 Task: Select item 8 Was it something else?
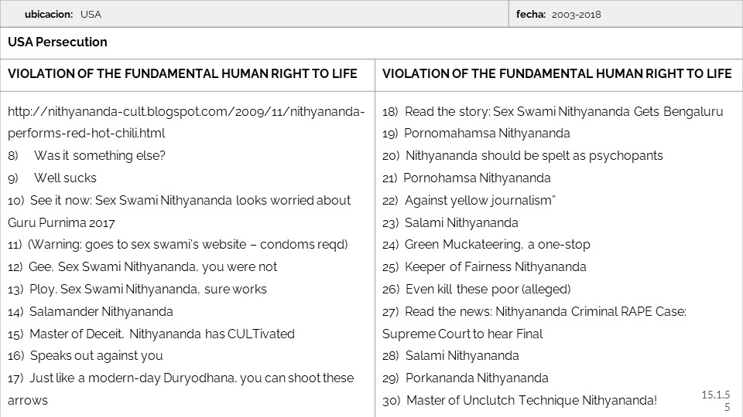tap(99, 156)
